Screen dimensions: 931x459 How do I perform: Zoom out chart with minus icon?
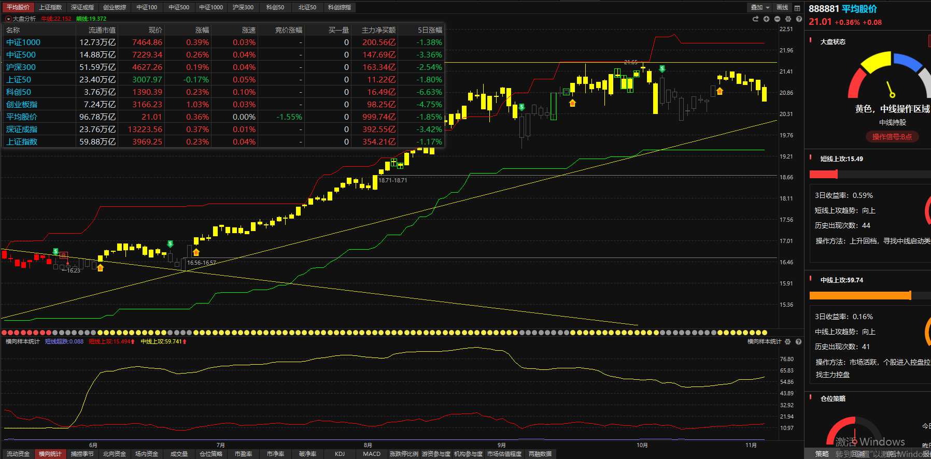(x=777, y=19)
